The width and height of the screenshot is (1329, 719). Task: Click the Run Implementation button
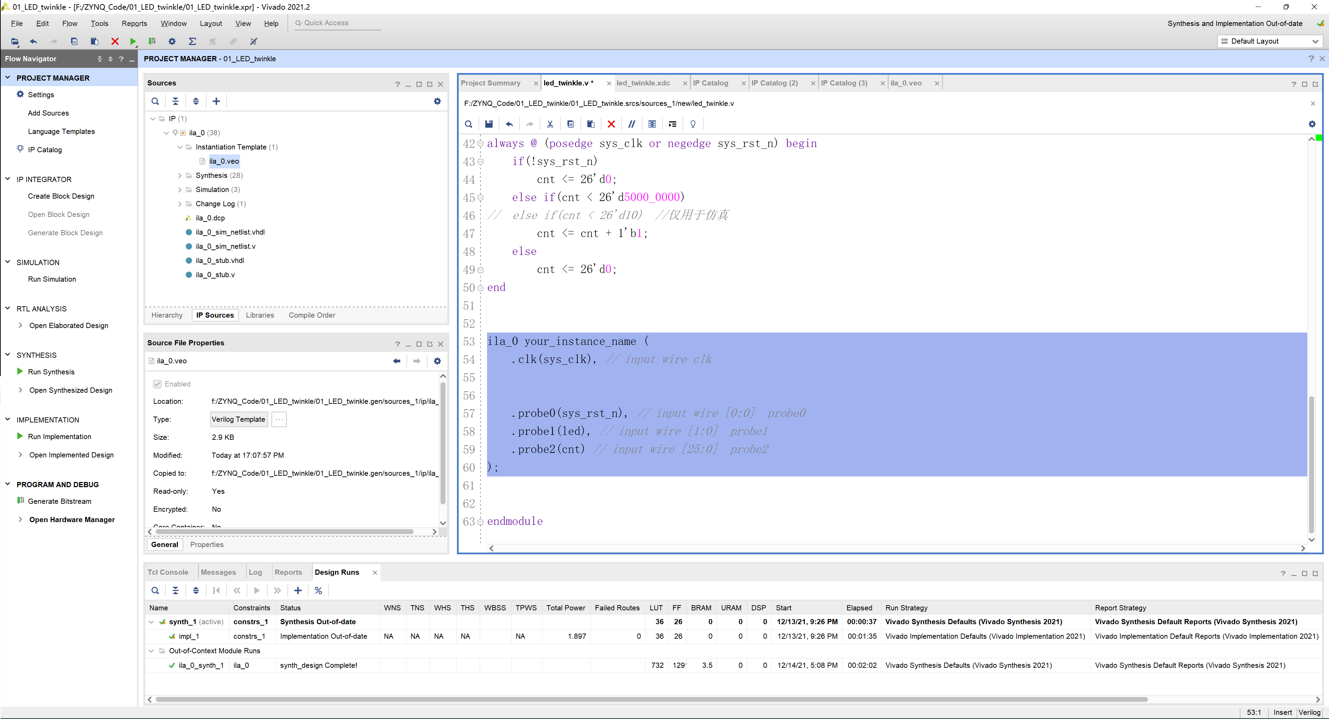pyautogui.click(x=59, y=436)
